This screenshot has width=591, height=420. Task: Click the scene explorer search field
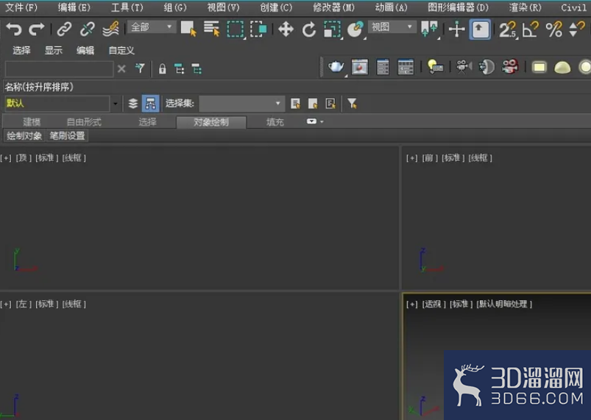click(x=59, y=69)
